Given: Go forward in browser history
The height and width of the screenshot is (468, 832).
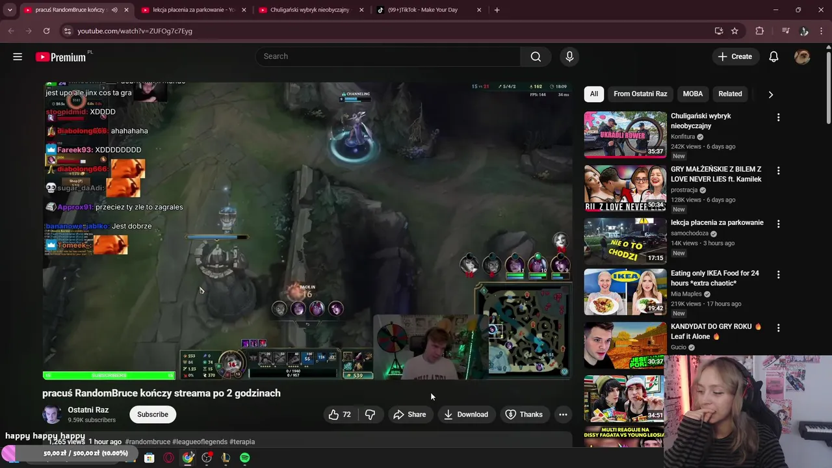Looking at the screenshot, I should pyautogui.click(x=29, y=31).
